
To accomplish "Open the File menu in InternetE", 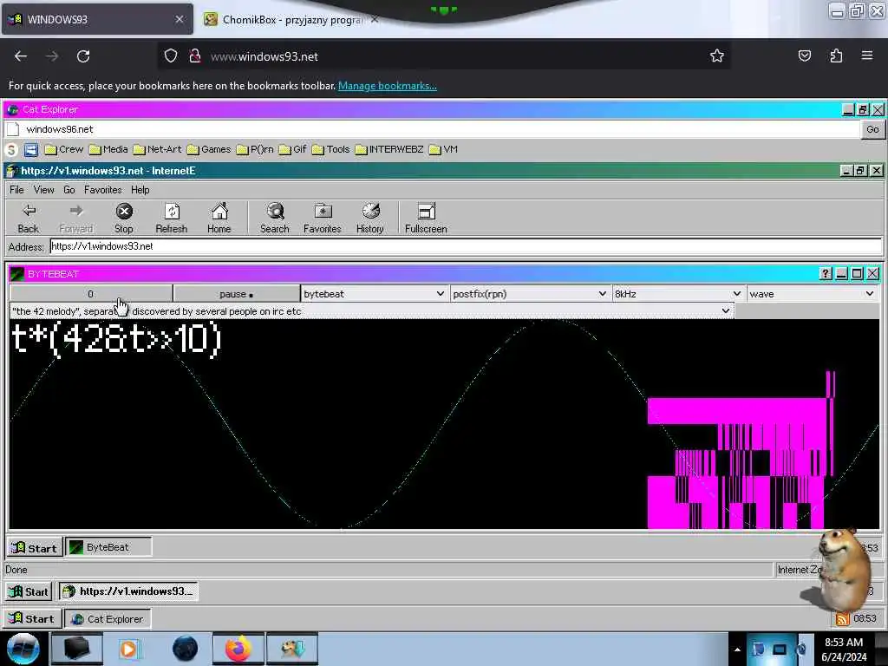I will point(16,190).
